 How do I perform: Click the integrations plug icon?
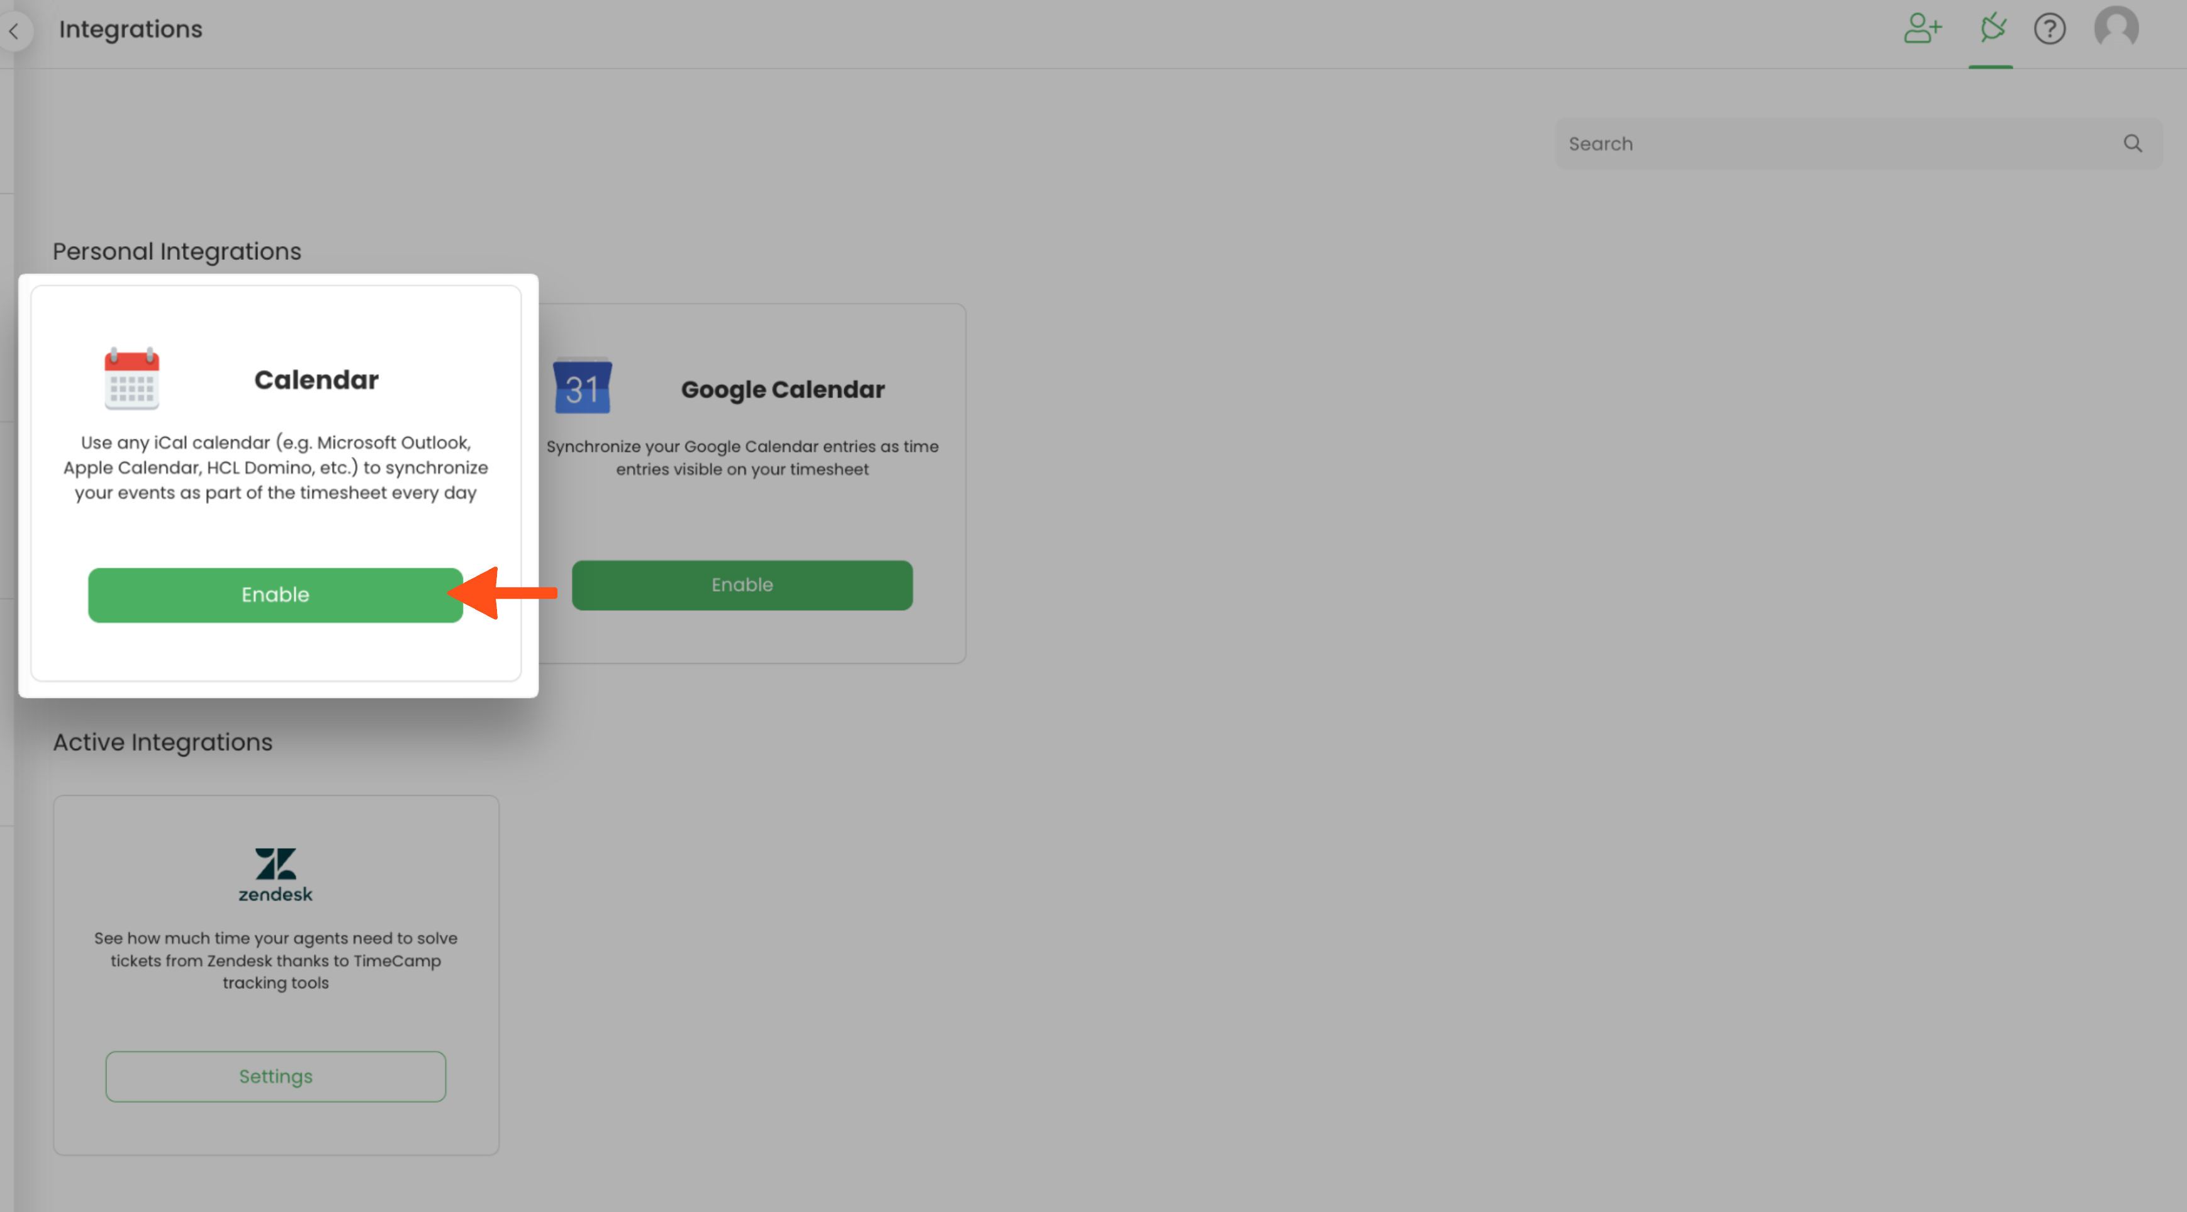pos(1992,29)
